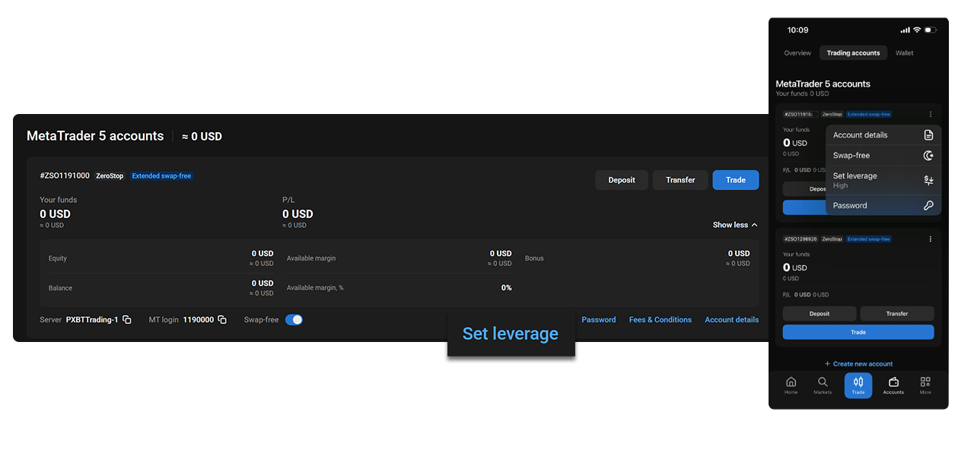Image resolution: width=974 pixels, height=456 pixels.
Task: Copy the PXBTTrading-1 server name
Action: pos(127,320)
